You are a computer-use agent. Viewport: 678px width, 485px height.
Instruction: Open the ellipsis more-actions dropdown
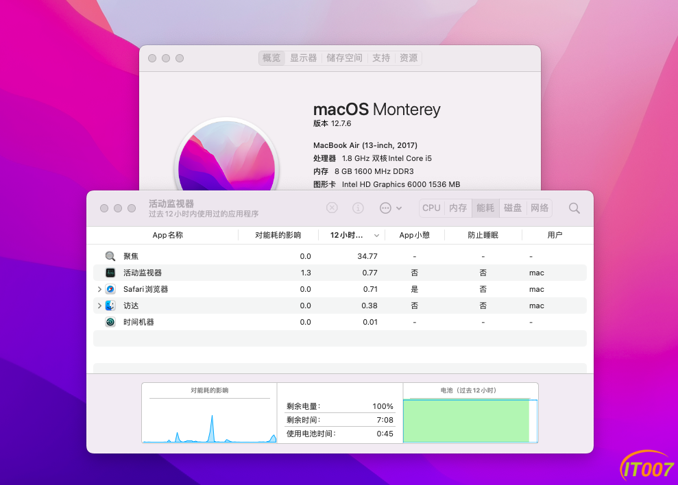pyautogui.click(x=391, y=208)
